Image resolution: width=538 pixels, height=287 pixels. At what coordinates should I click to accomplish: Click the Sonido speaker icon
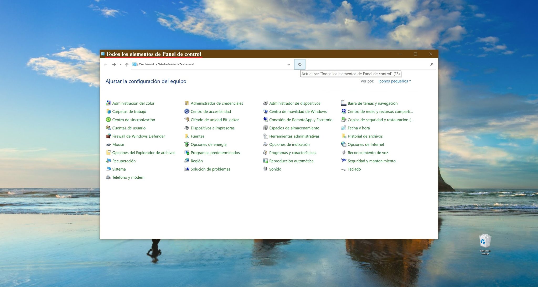pos(265,169)
